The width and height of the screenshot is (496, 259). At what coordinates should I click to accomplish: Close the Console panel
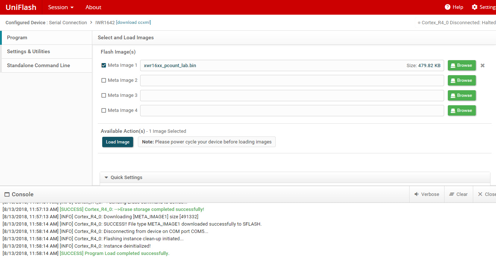pyautogui.click(x=486, y=194)
